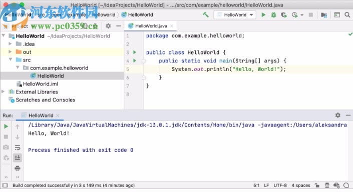This screenshot has width=353, height=192.
Task: Click the HelloWorld class breadcrumb
Action: [137, 15]
